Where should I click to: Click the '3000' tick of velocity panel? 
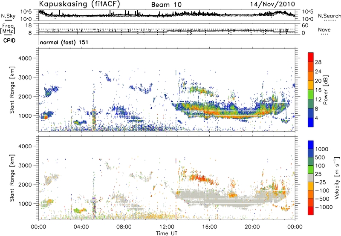tap(25, 165)
